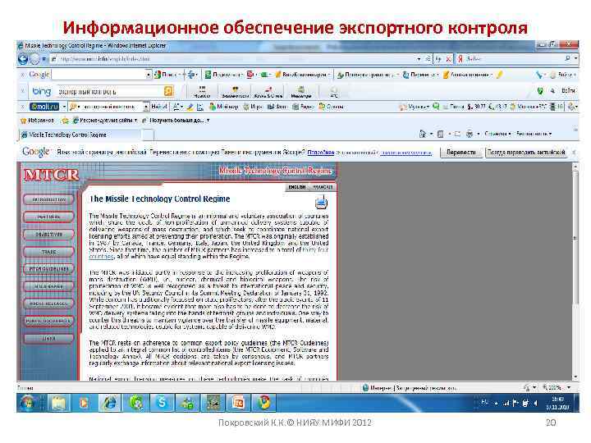The width and height of the screenshot is (591, 443).
Task: Click the mail.ru toolbar logo
Action: pyautogui.click(x=44, y=107)
